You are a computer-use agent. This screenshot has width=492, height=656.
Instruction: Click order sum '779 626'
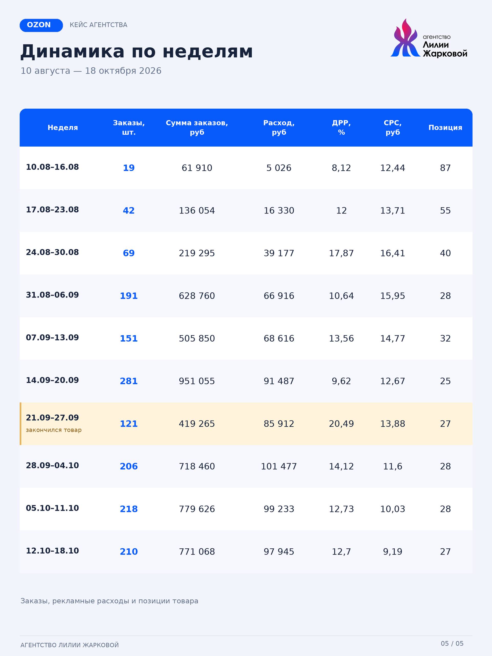197,509
